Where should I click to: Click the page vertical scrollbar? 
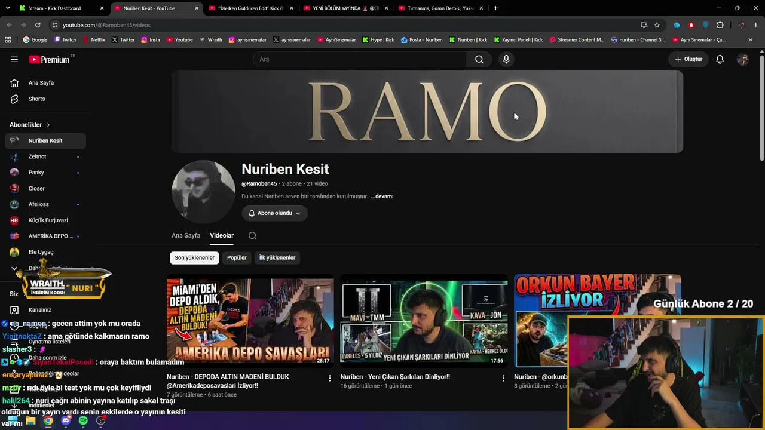761,107
